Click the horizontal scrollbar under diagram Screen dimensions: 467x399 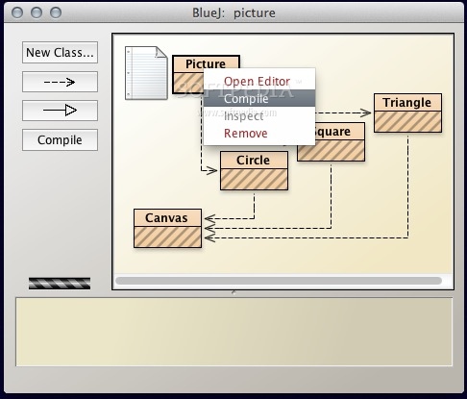(x=279, y=281)
